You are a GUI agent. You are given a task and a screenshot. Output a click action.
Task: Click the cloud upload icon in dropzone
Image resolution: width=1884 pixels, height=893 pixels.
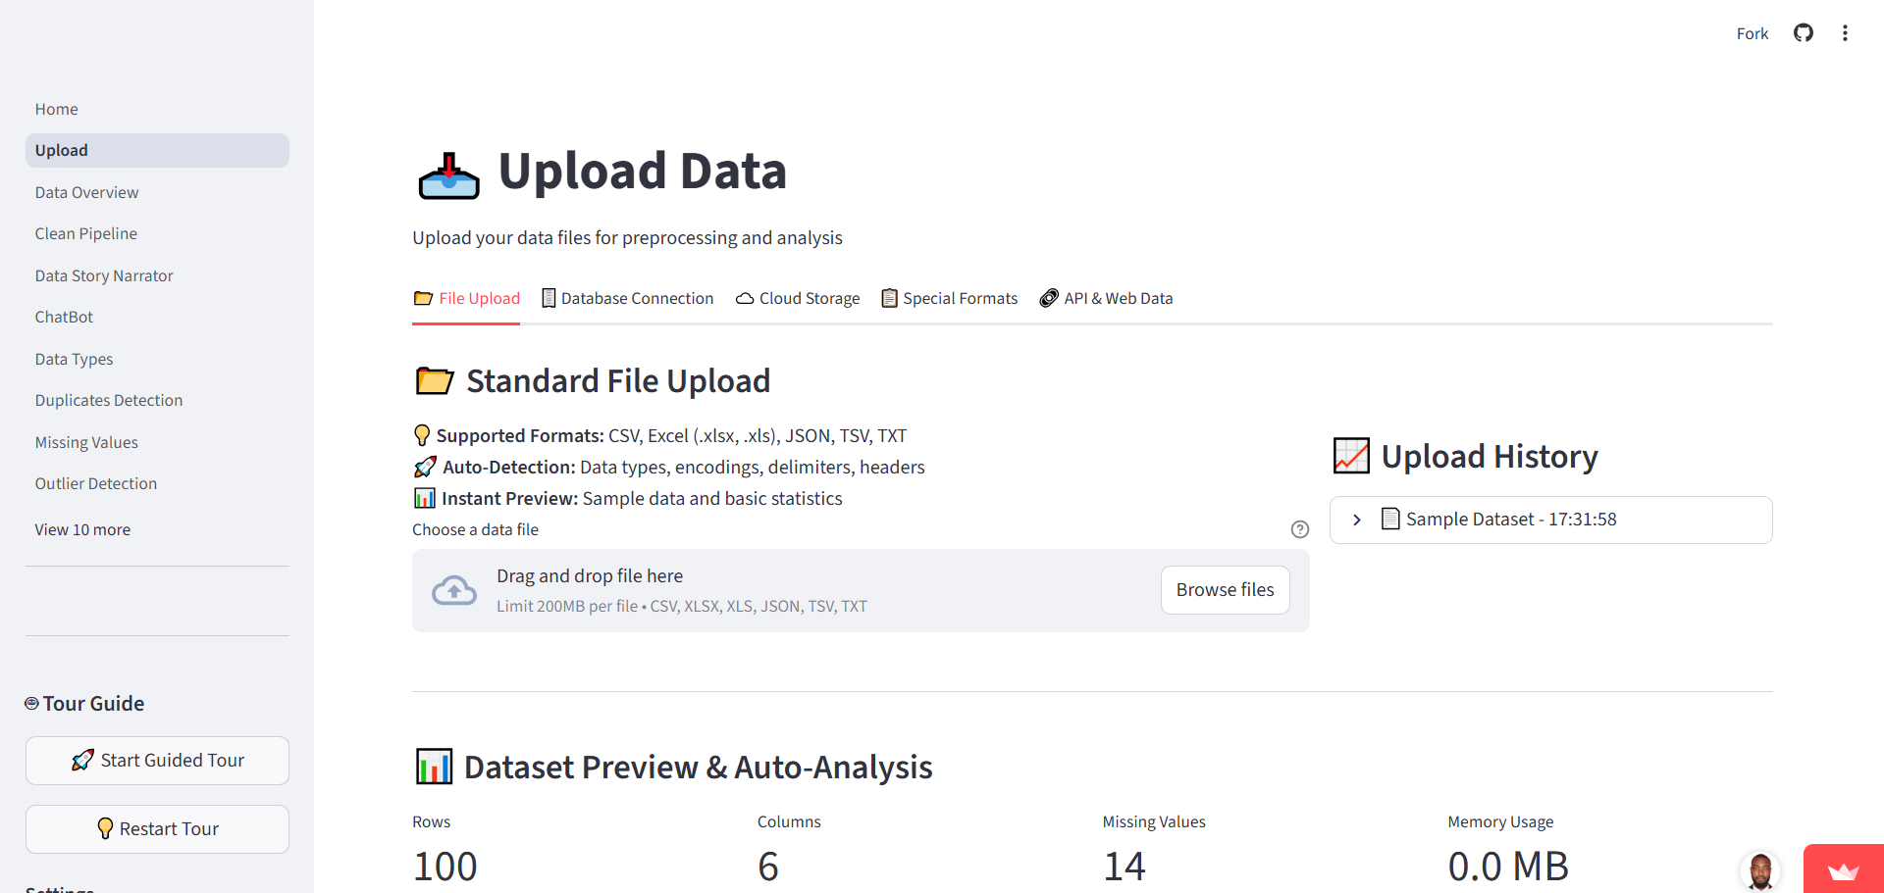coord(454,590)
